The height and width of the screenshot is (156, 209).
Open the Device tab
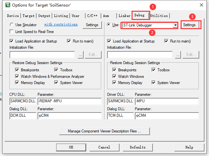[x=13, y=16]
